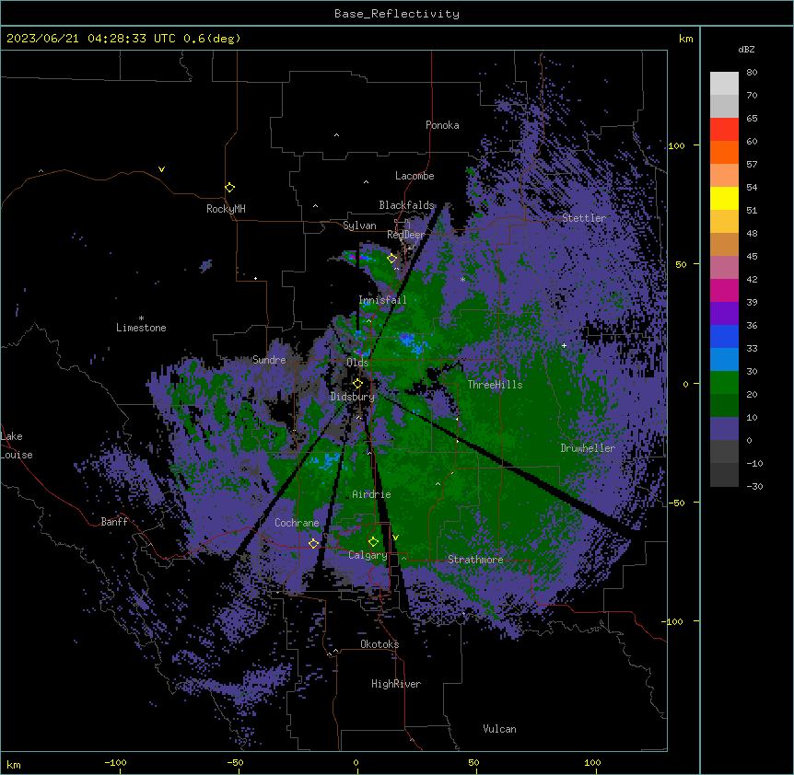Screen dimensions: 794x775
Task: Select the violet 36-39 dBZ legend swatch
Action: click(x=724, y=314)
